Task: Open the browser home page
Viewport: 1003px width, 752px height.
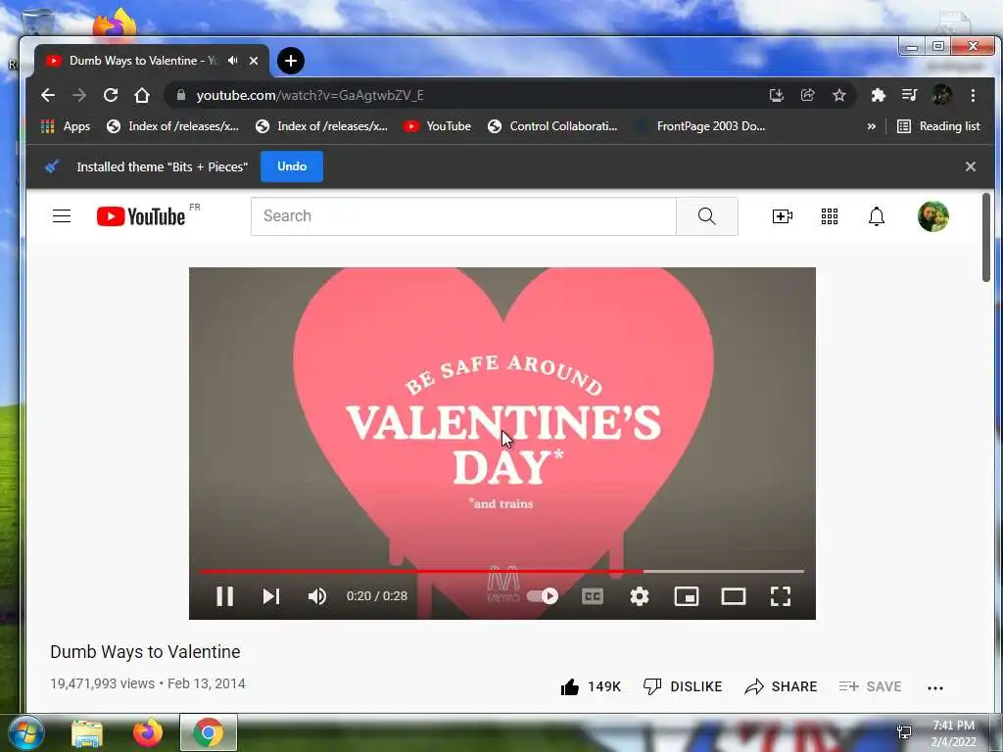Action: tap(142, 95)
